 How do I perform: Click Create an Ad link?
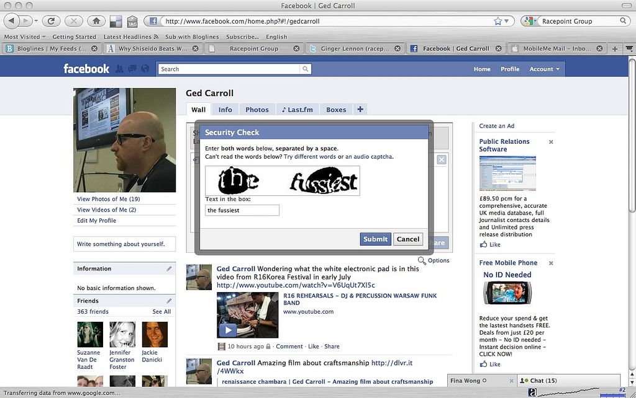click(x=496, y=126)
